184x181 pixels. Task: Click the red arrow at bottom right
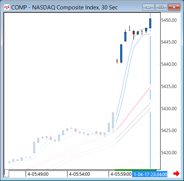coord(176,173)
